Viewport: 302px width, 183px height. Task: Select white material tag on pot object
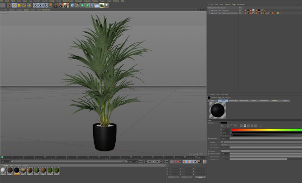[x=254, y=10]
